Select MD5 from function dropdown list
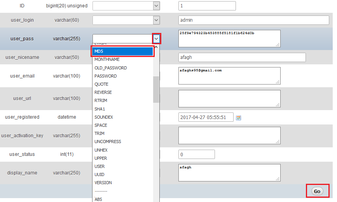This screenshot has width=337, height=202. point(122,52)
